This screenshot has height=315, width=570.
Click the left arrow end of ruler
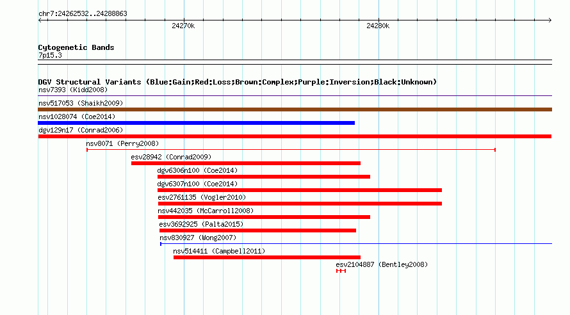tap(40, 20)
